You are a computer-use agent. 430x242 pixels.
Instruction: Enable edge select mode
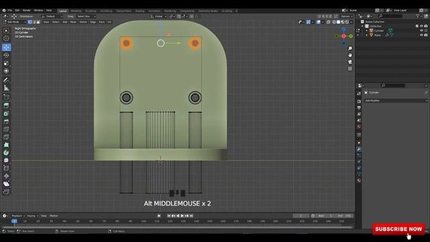(34, 22)
